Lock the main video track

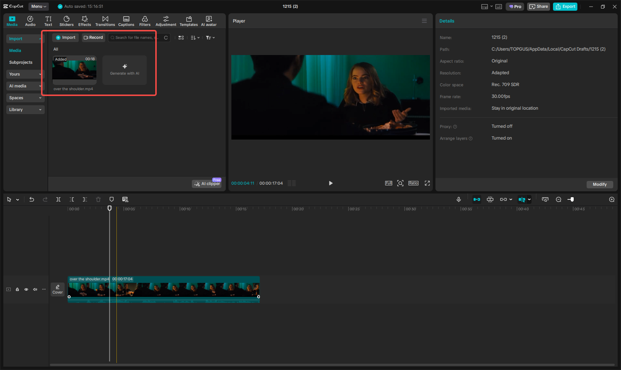pyautogui.click(x=17, y=290)
